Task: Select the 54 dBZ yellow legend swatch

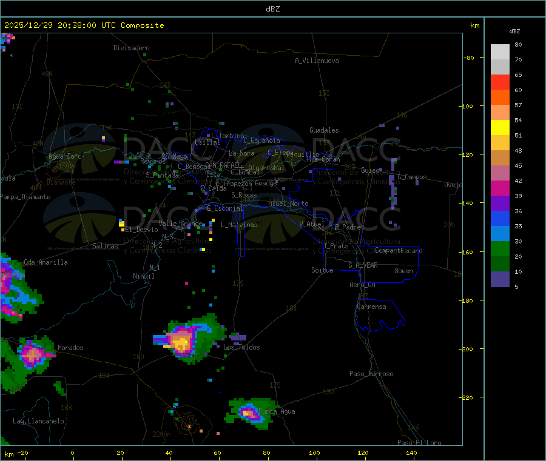Action: coord(500,128)
